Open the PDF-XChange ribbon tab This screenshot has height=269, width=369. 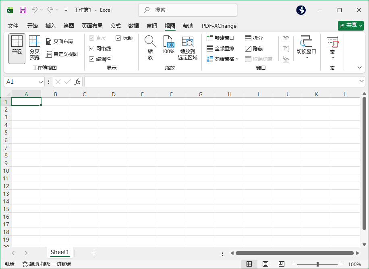coord(219,26)
